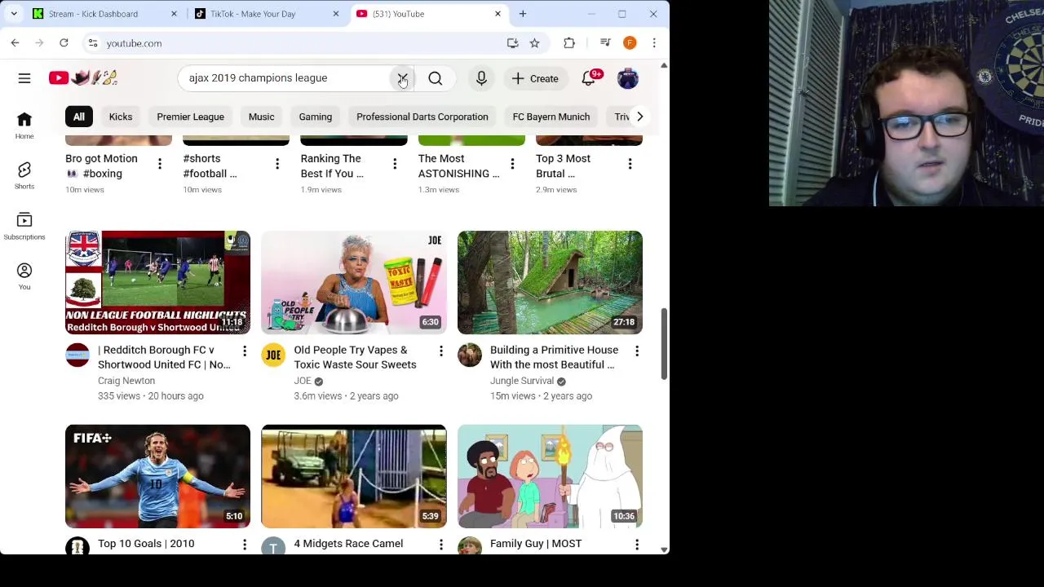Viewport: 1044px width, 587px height.
Task: Show more chips with right arrow
Action: click(640, 117)
